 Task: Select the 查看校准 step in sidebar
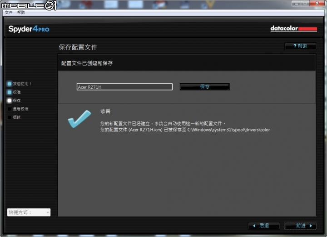click(18, 109)
